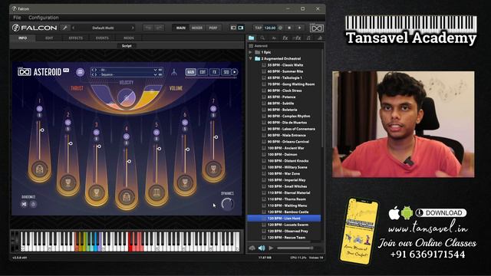Toggle the purple button atop pod 6

point(185,123)
